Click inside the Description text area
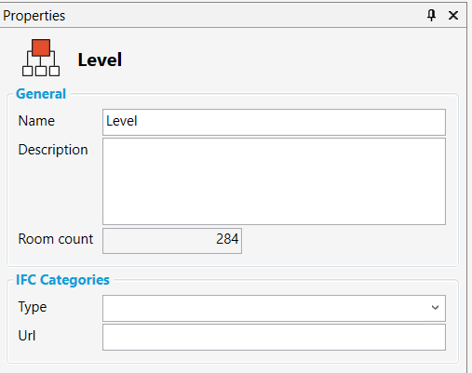The width and height of the screenshot is (472, 373). click(x=274, y=181)
